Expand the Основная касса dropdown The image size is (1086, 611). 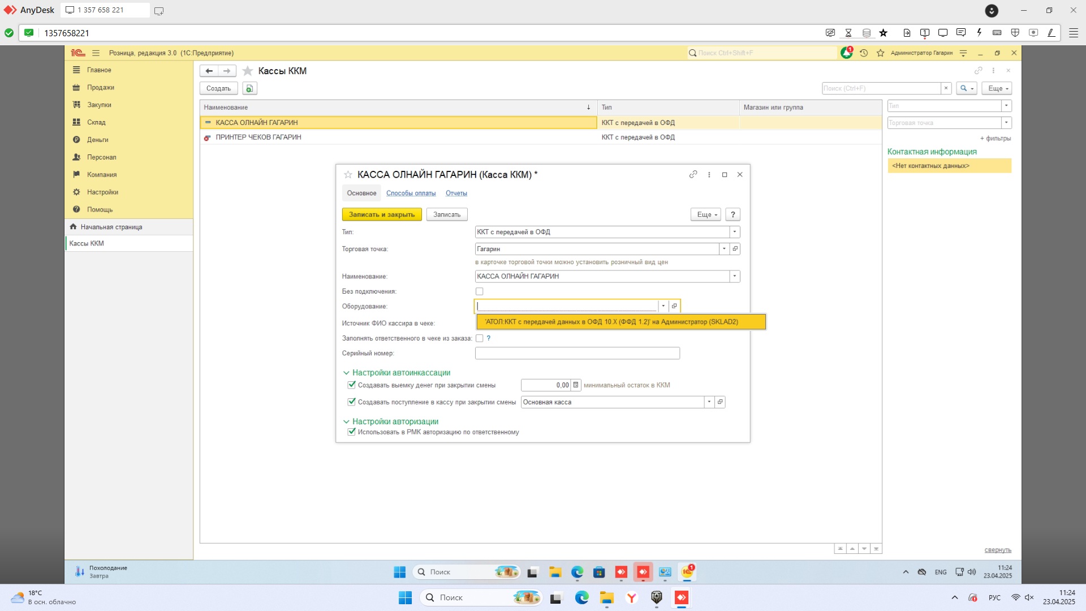[x=709, y=402]
